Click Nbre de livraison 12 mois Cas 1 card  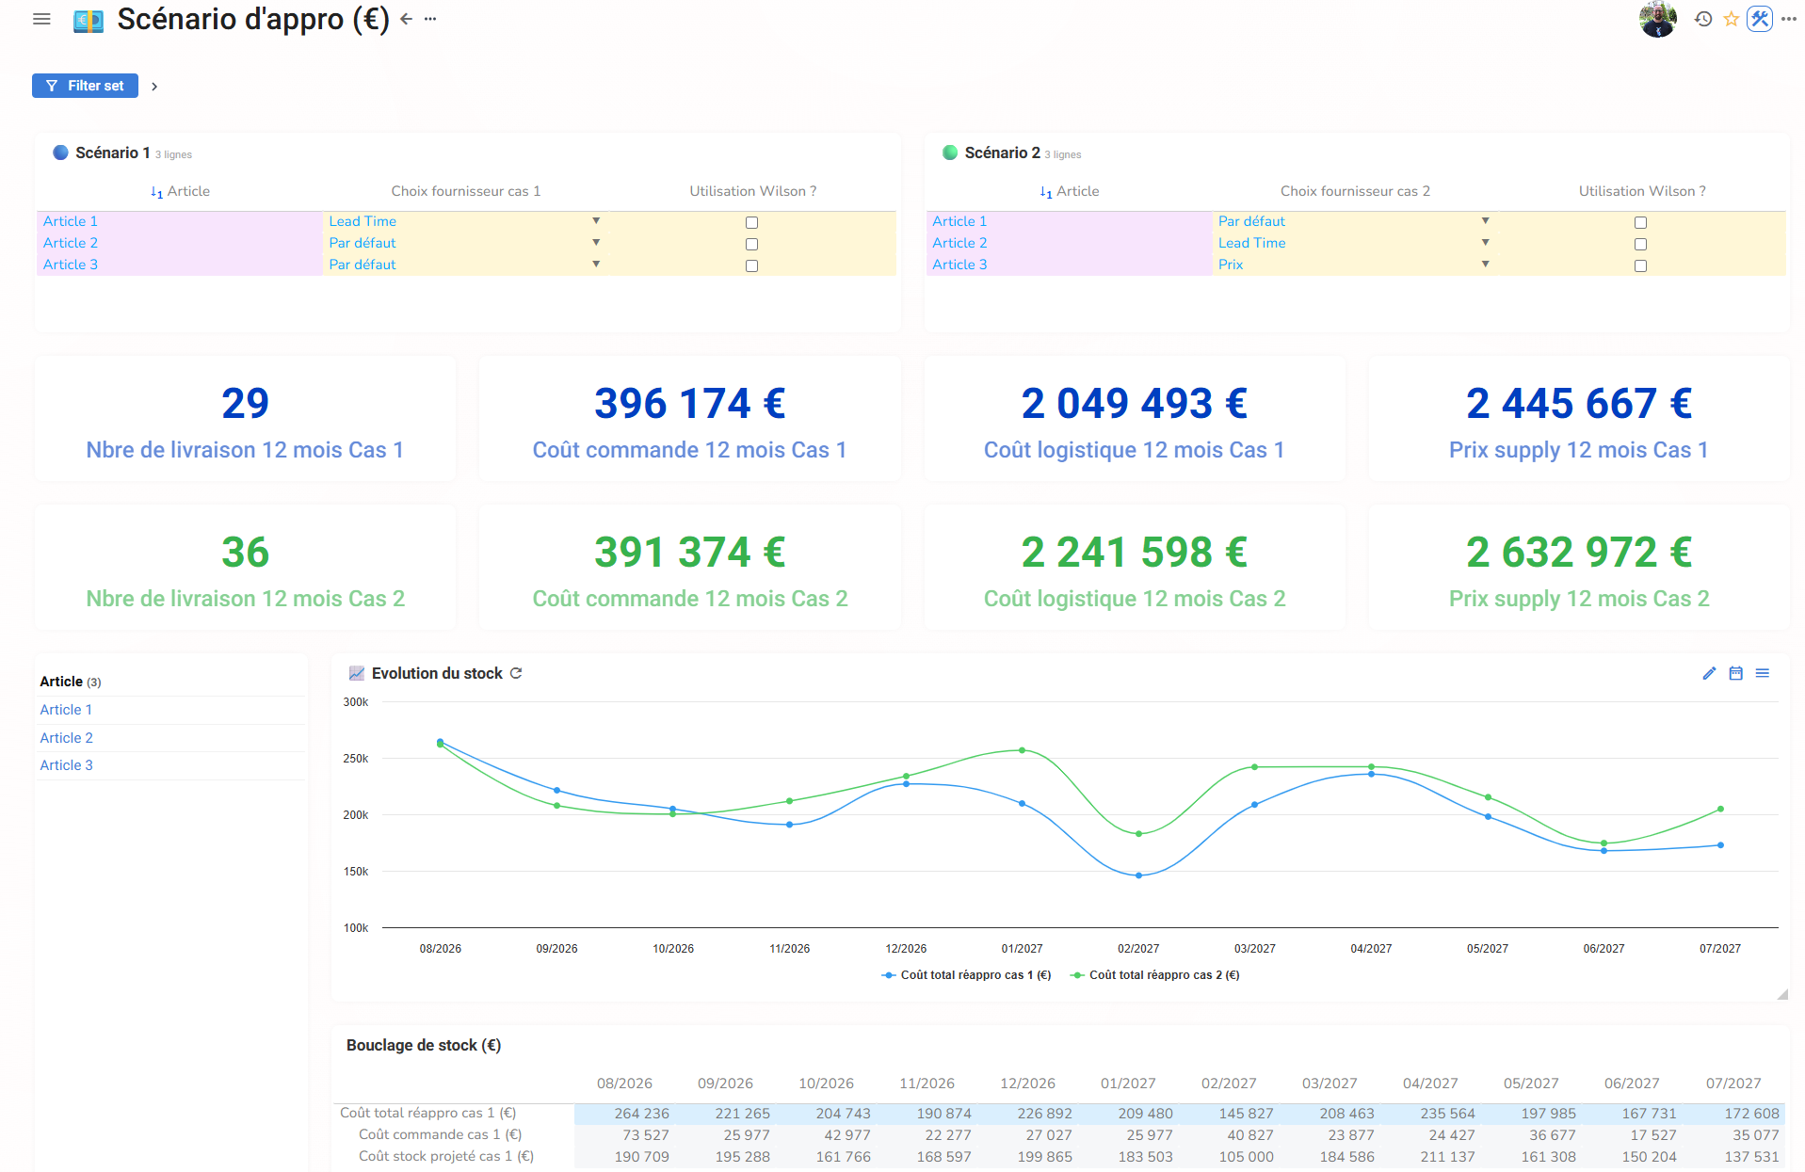click(x=245, y=419)
